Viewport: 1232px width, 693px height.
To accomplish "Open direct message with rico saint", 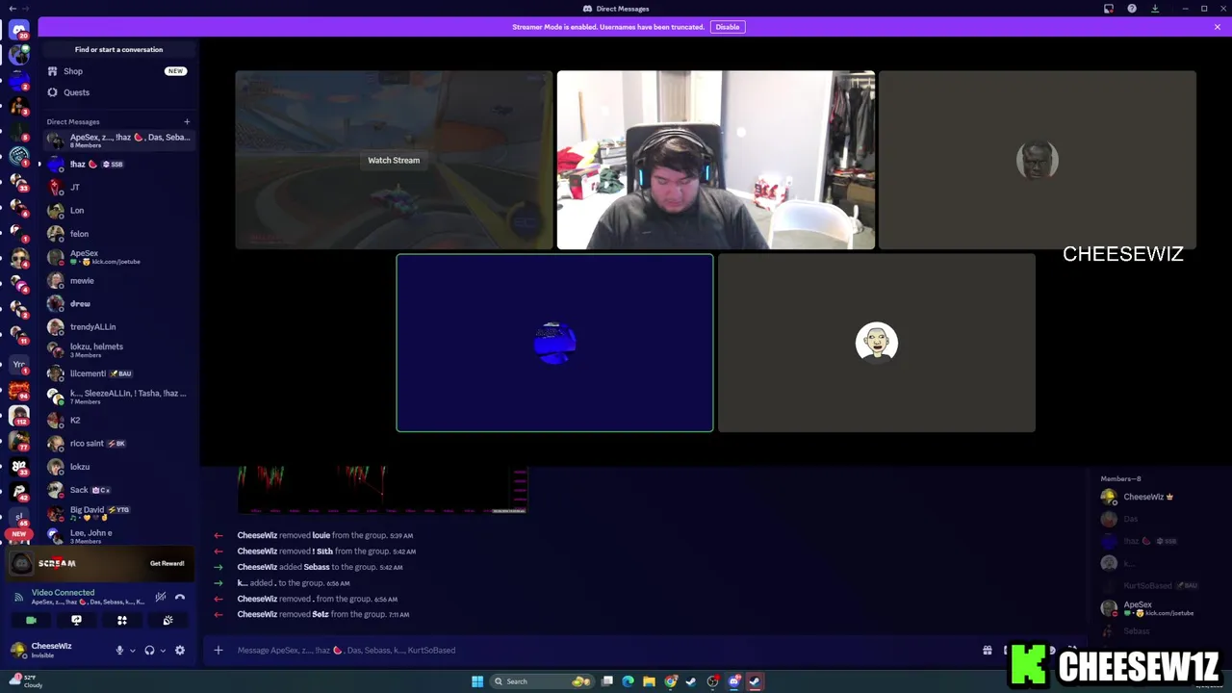I will pyautogui.click(x=117, y=443).
